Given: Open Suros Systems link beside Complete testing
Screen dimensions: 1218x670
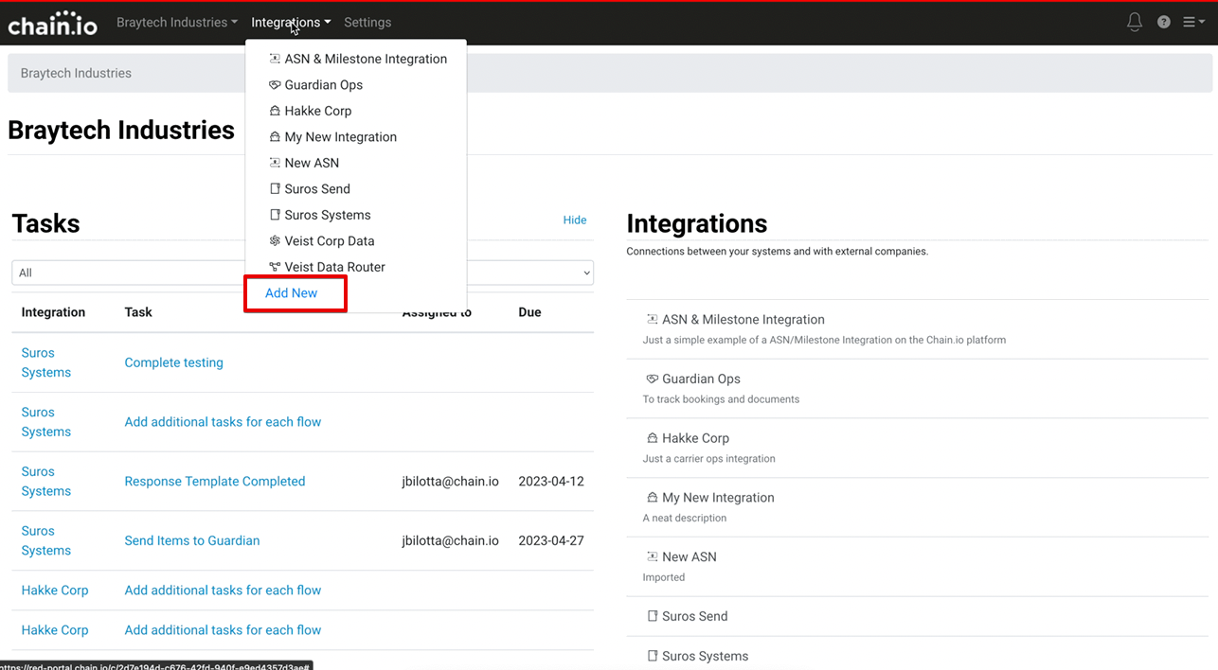Looking at the screenshot, I should 46,362.
